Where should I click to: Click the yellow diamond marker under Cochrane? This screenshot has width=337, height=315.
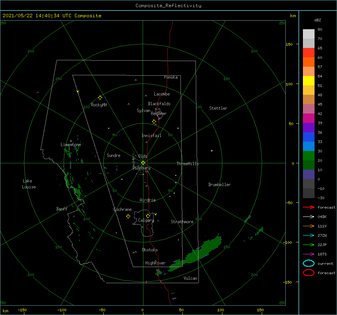[x=128, y=216]
